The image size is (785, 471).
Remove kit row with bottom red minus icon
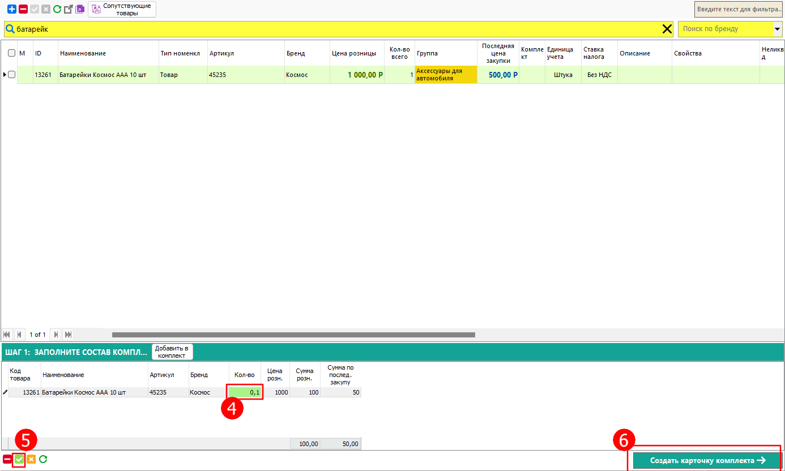pyautogui.click(x=7, y=460)
